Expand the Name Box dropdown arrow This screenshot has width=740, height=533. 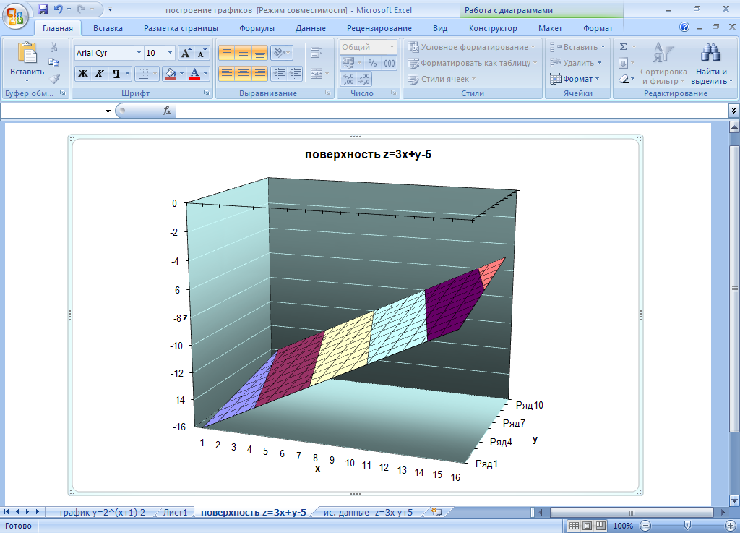click(x=108, y=111)
